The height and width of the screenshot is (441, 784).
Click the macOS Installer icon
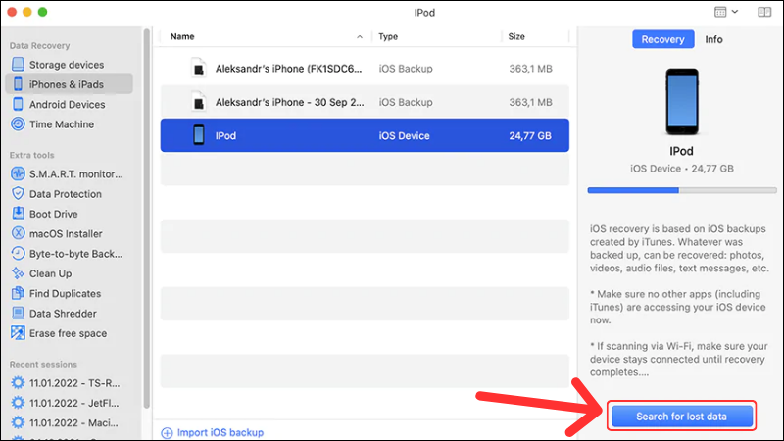[18, 233]
